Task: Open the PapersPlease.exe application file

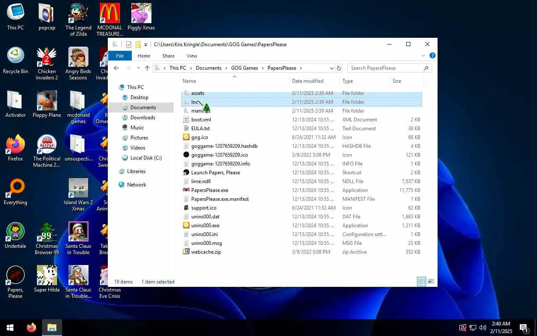Action: point(209,190)
